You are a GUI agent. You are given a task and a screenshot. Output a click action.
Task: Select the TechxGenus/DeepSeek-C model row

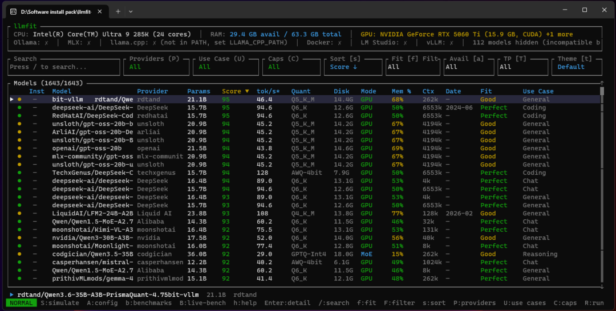point(305,173)
